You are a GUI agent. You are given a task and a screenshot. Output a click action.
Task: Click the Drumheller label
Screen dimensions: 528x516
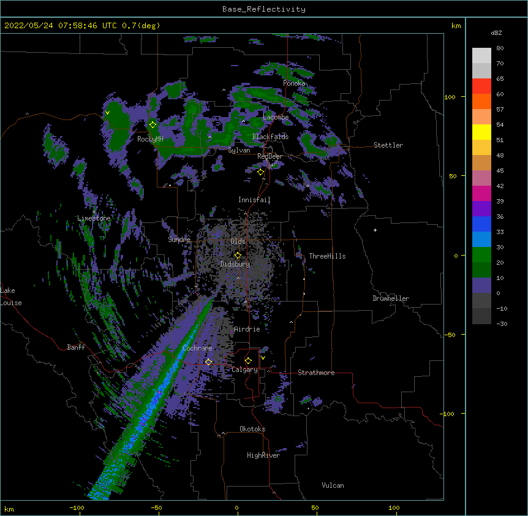click(x=391, y=298)
